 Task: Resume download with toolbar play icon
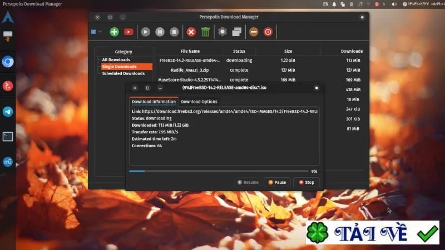point(146,32)
